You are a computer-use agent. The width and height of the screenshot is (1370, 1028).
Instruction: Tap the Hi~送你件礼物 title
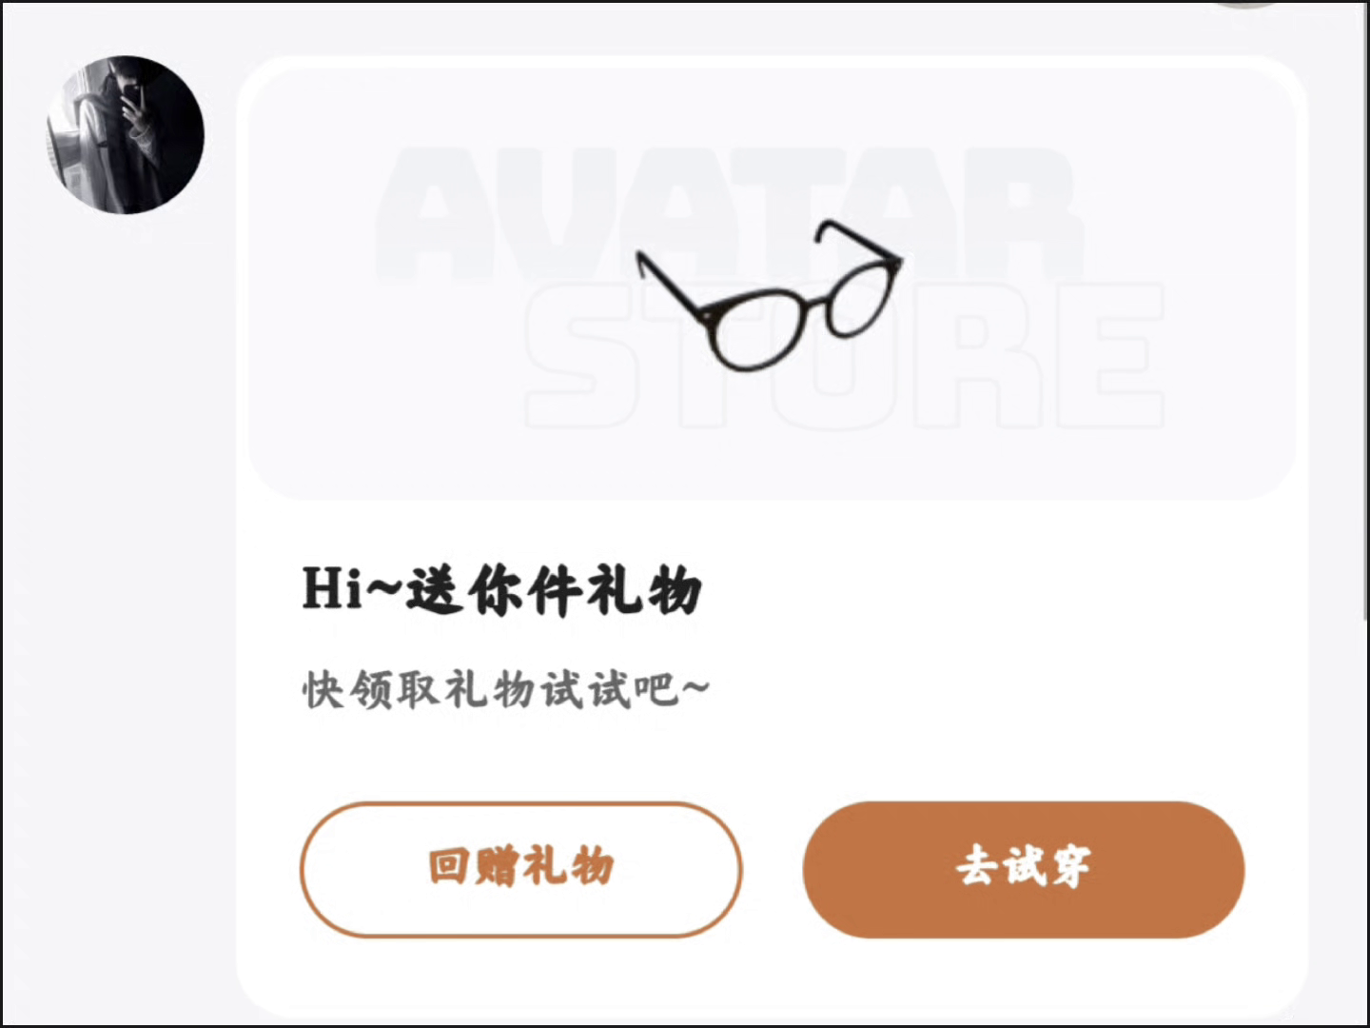tap(501, 590)
